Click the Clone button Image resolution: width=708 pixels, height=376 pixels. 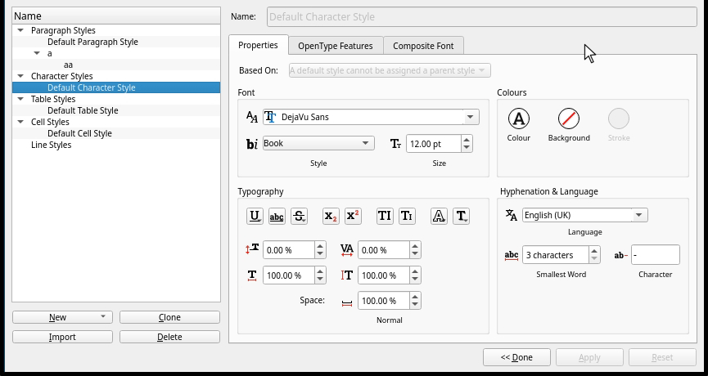(169, 317)
